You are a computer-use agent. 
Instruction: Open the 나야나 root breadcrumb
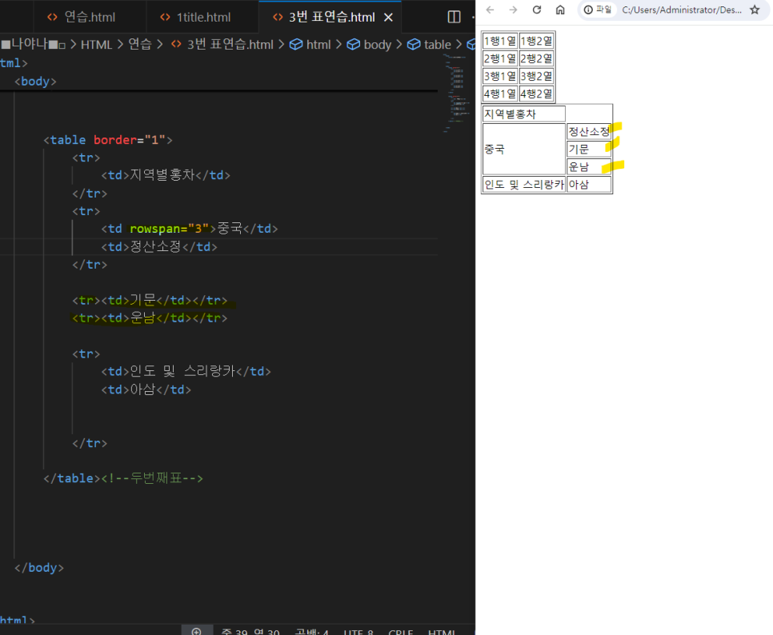click(x=33, y=44)
